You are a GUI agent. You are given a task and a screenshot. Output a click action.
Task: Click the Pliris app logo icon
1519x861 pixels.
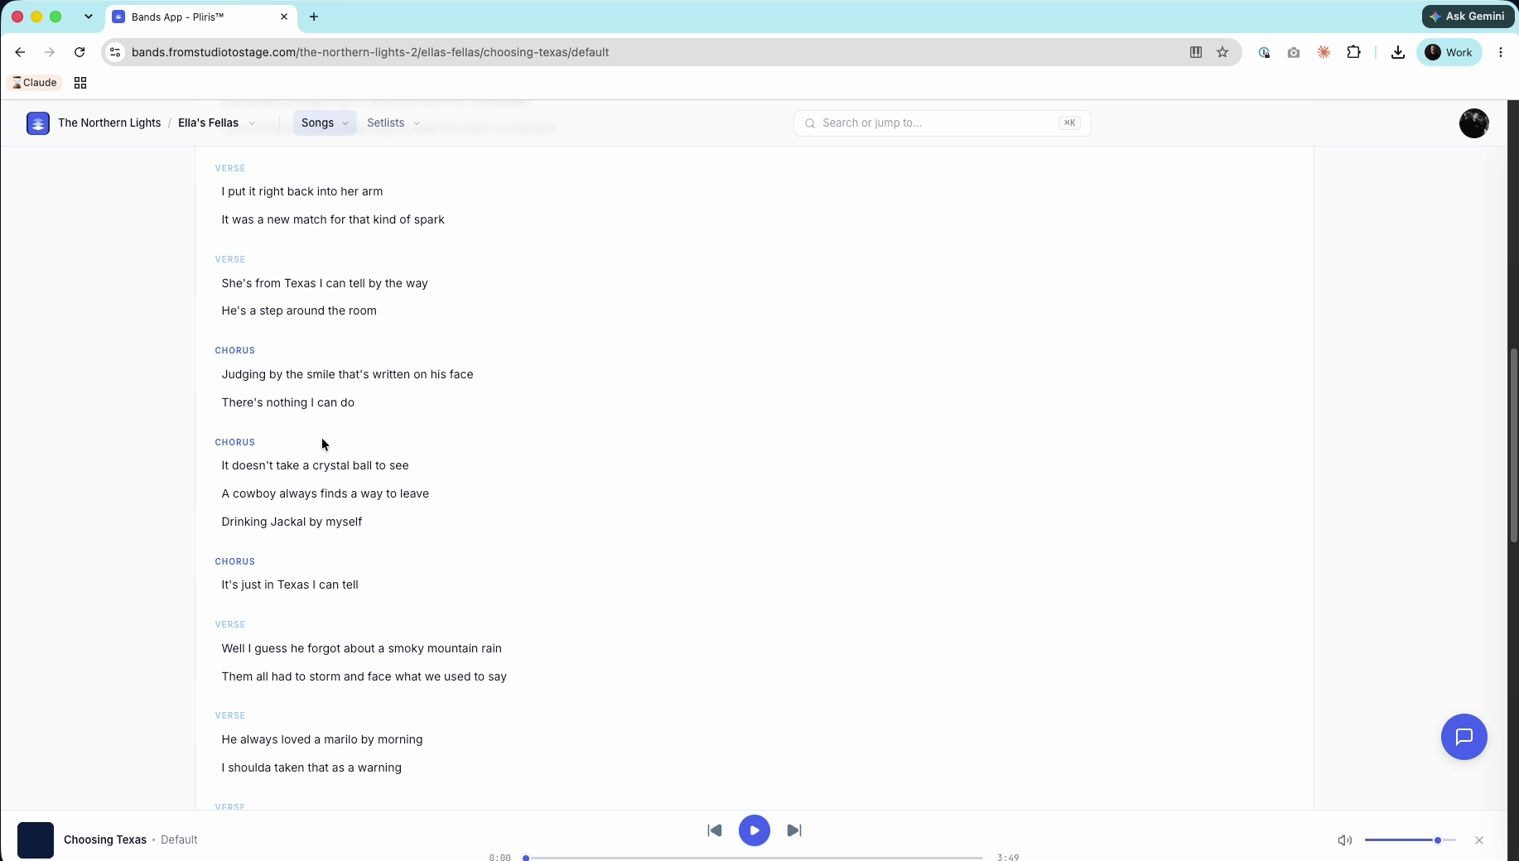38,123
